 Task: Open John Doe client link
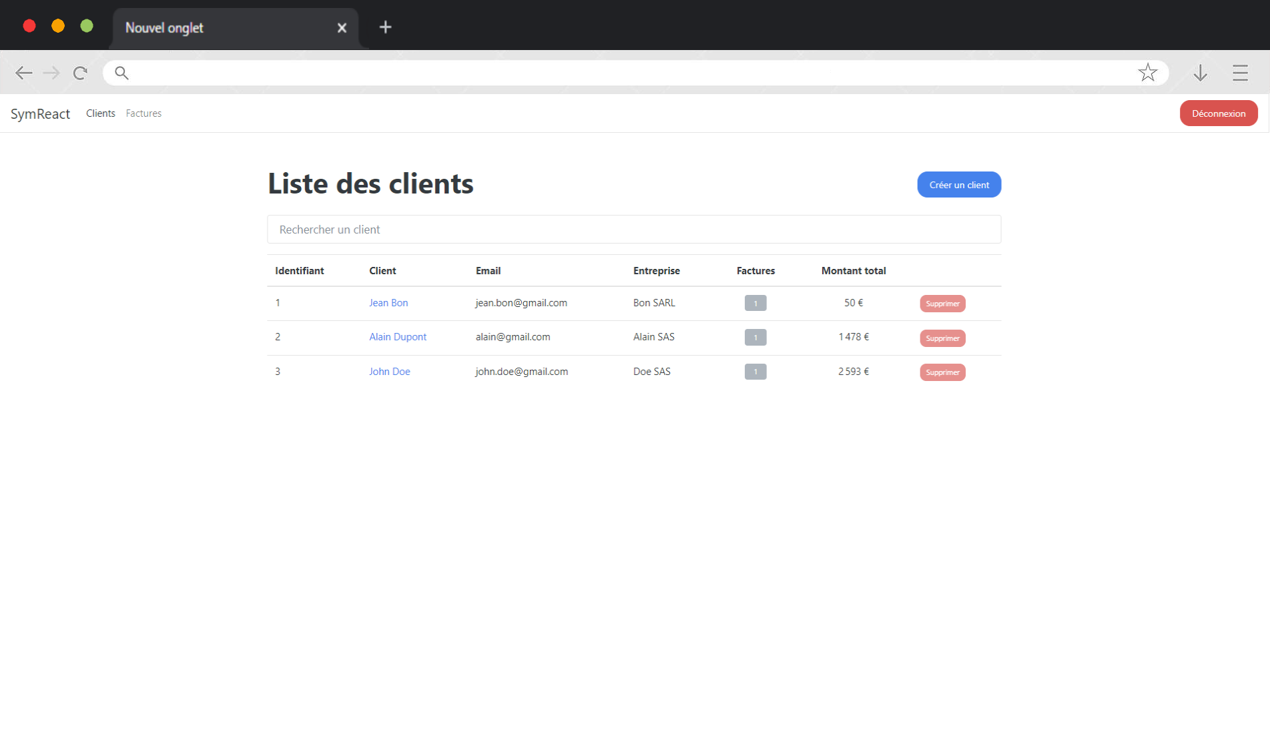(389, 372)
